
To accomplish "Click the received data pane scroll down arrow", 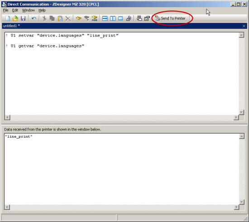I will 242,202.
